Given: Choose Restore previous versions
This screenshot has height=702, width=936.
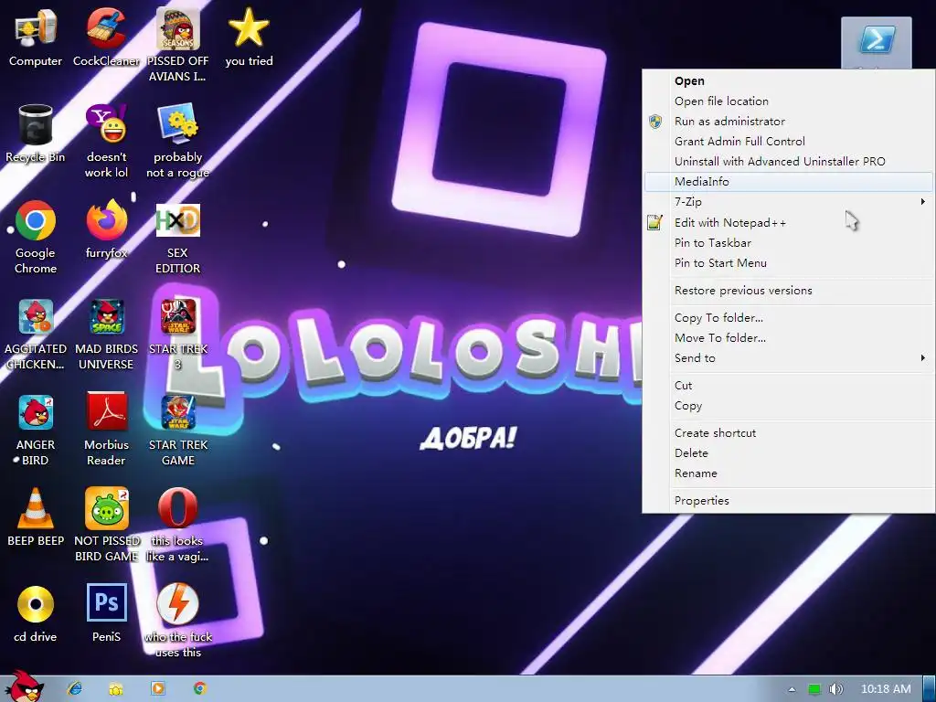Looking at the screenshot, I should pyautogui.click(x=789, y=291).
